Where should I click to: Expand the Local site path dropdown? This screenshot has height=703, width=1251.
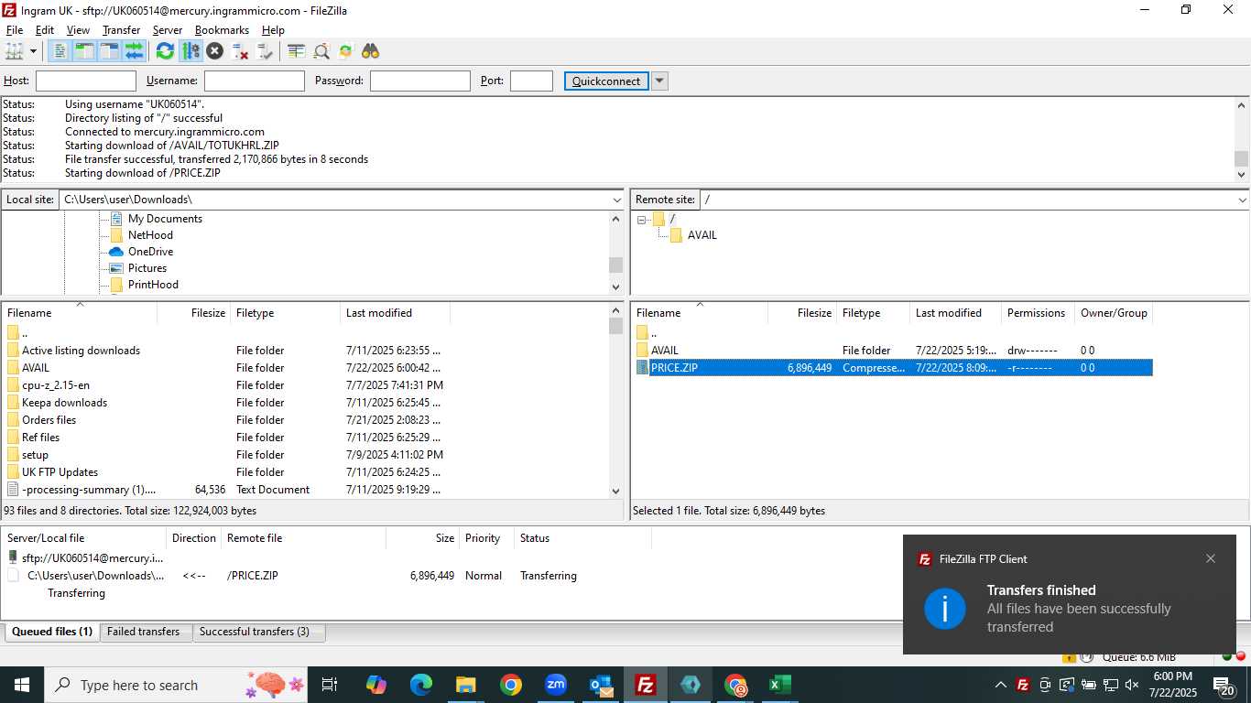pyautogui.click(x=617, y=200)
